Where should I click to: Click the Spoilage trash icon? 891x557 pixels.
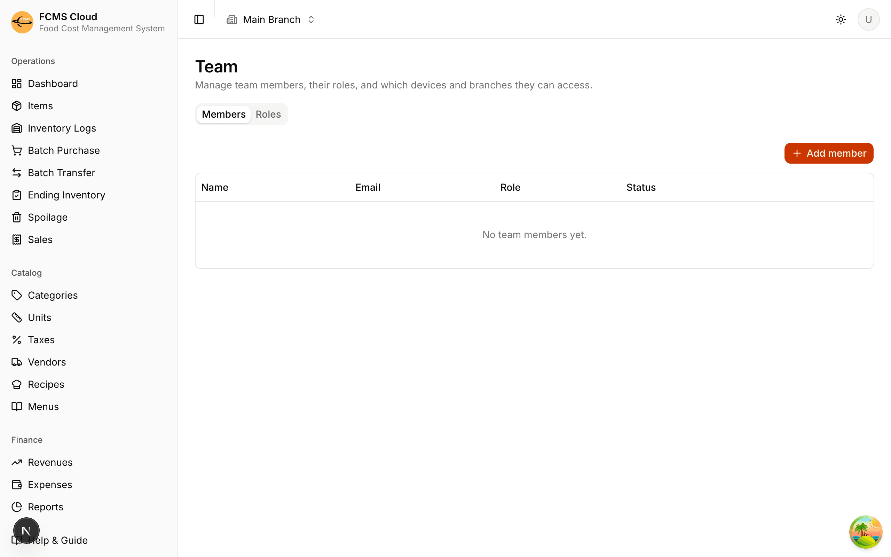click(17, 217)
